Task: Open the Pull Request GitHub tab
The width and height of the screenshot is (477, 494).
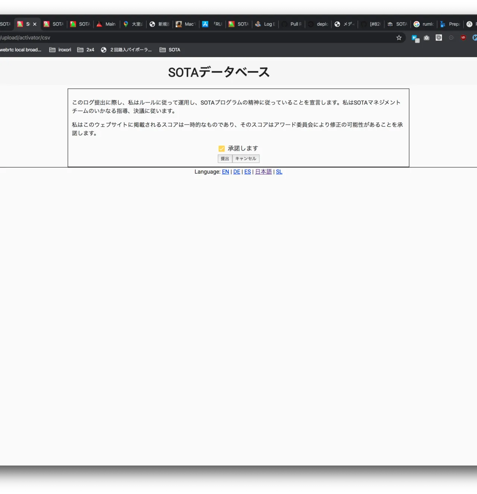Action: pos(292,24)
